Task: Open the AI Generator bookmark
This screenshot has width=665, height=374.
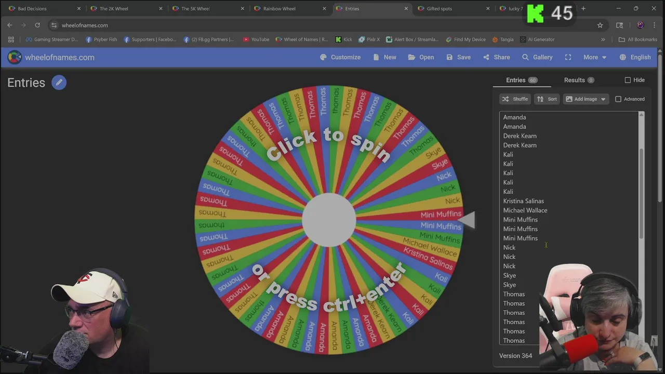Action: click(537, 39)
